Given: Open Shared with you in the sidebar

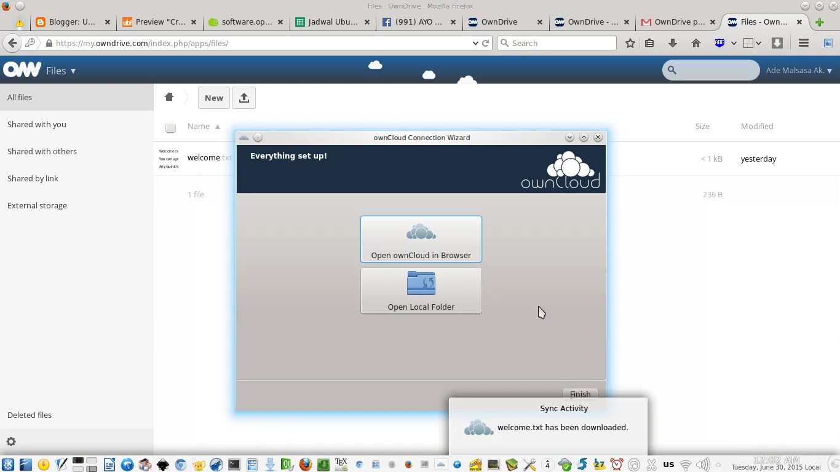Looking at the screenshot, I should (x=76, y=124).
